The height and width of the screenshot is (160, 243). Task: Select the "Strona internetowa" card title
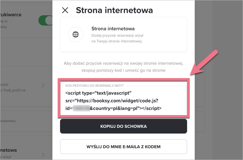113,29
